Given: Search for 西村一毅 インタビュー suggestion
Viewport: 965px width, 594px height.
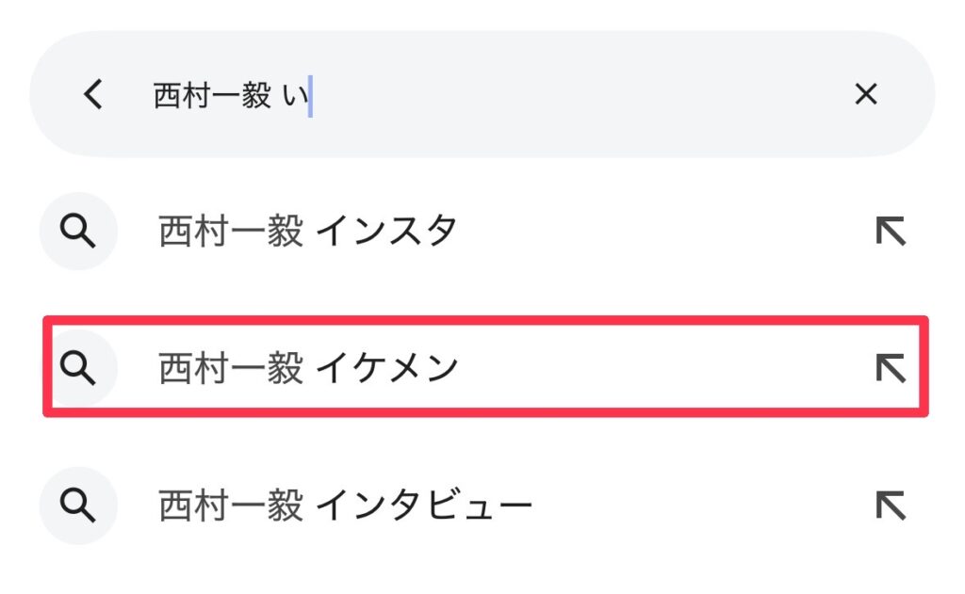Looking at the screenshot, I should tap(345, 506).
